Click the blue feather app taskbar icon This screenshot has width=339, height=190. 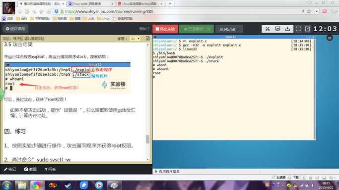click(x=83, y=185)
